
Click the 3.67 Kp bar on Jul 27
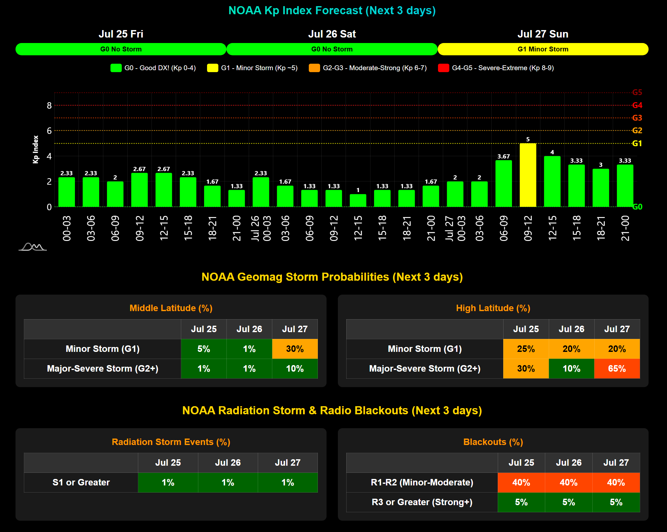tap(504, 183)
